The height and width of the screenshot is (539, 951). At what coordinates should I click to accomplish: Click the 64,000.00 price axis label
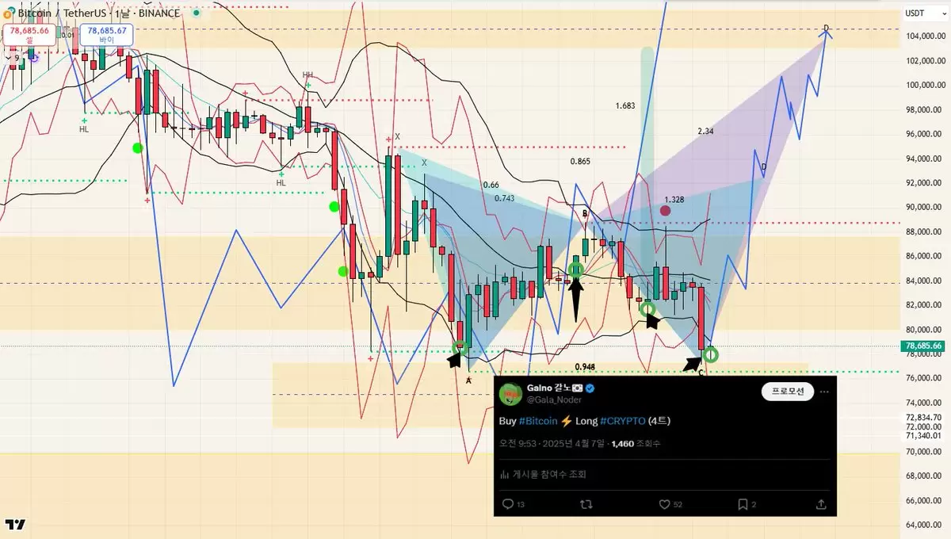(924, 525)
